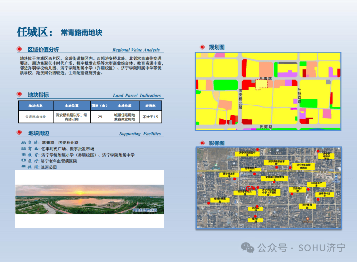Image resolution: width=357 pixels, height=262 pixels.
Task: Click the region description paragraph starting 地块位于主城区
Action: coord(91,65)
